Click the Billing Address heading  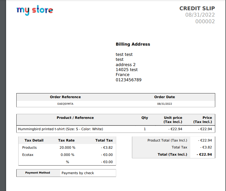pyautogui.click(x=133, y=44)
